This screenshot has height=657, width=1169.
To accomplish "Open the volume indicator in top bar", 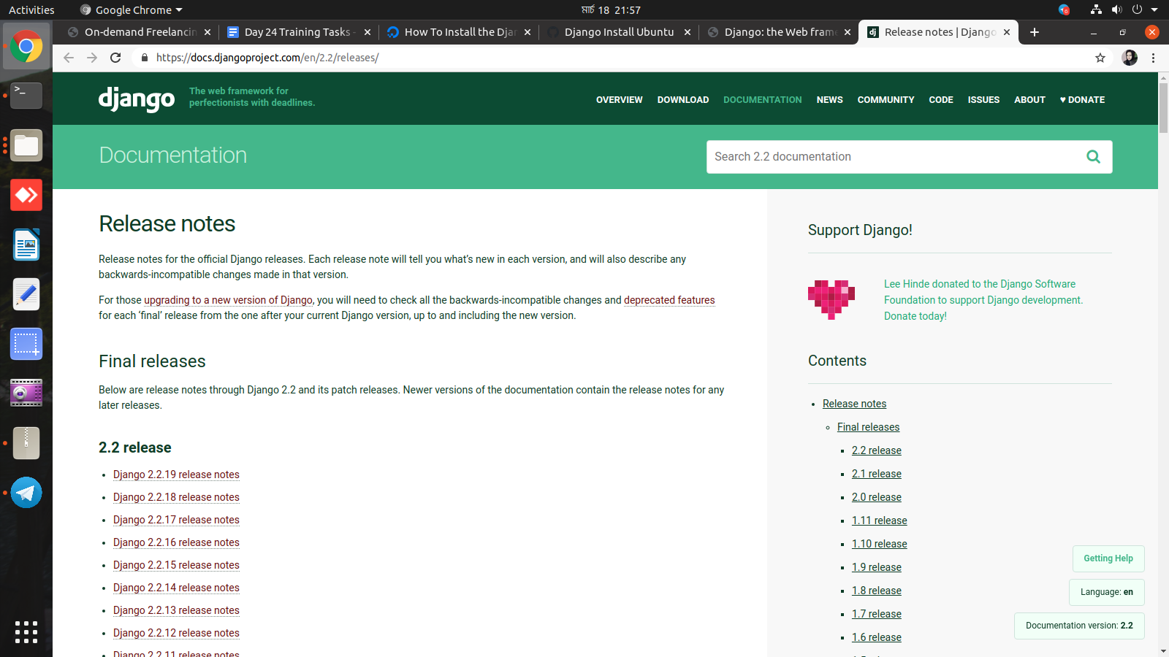I will coord(1116,9).
